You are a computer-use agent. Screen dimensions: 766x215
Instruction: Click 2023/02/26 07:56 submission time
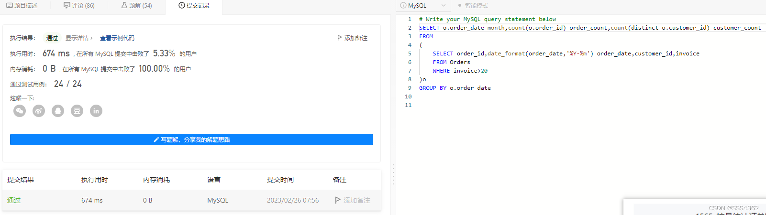[293, 200]
